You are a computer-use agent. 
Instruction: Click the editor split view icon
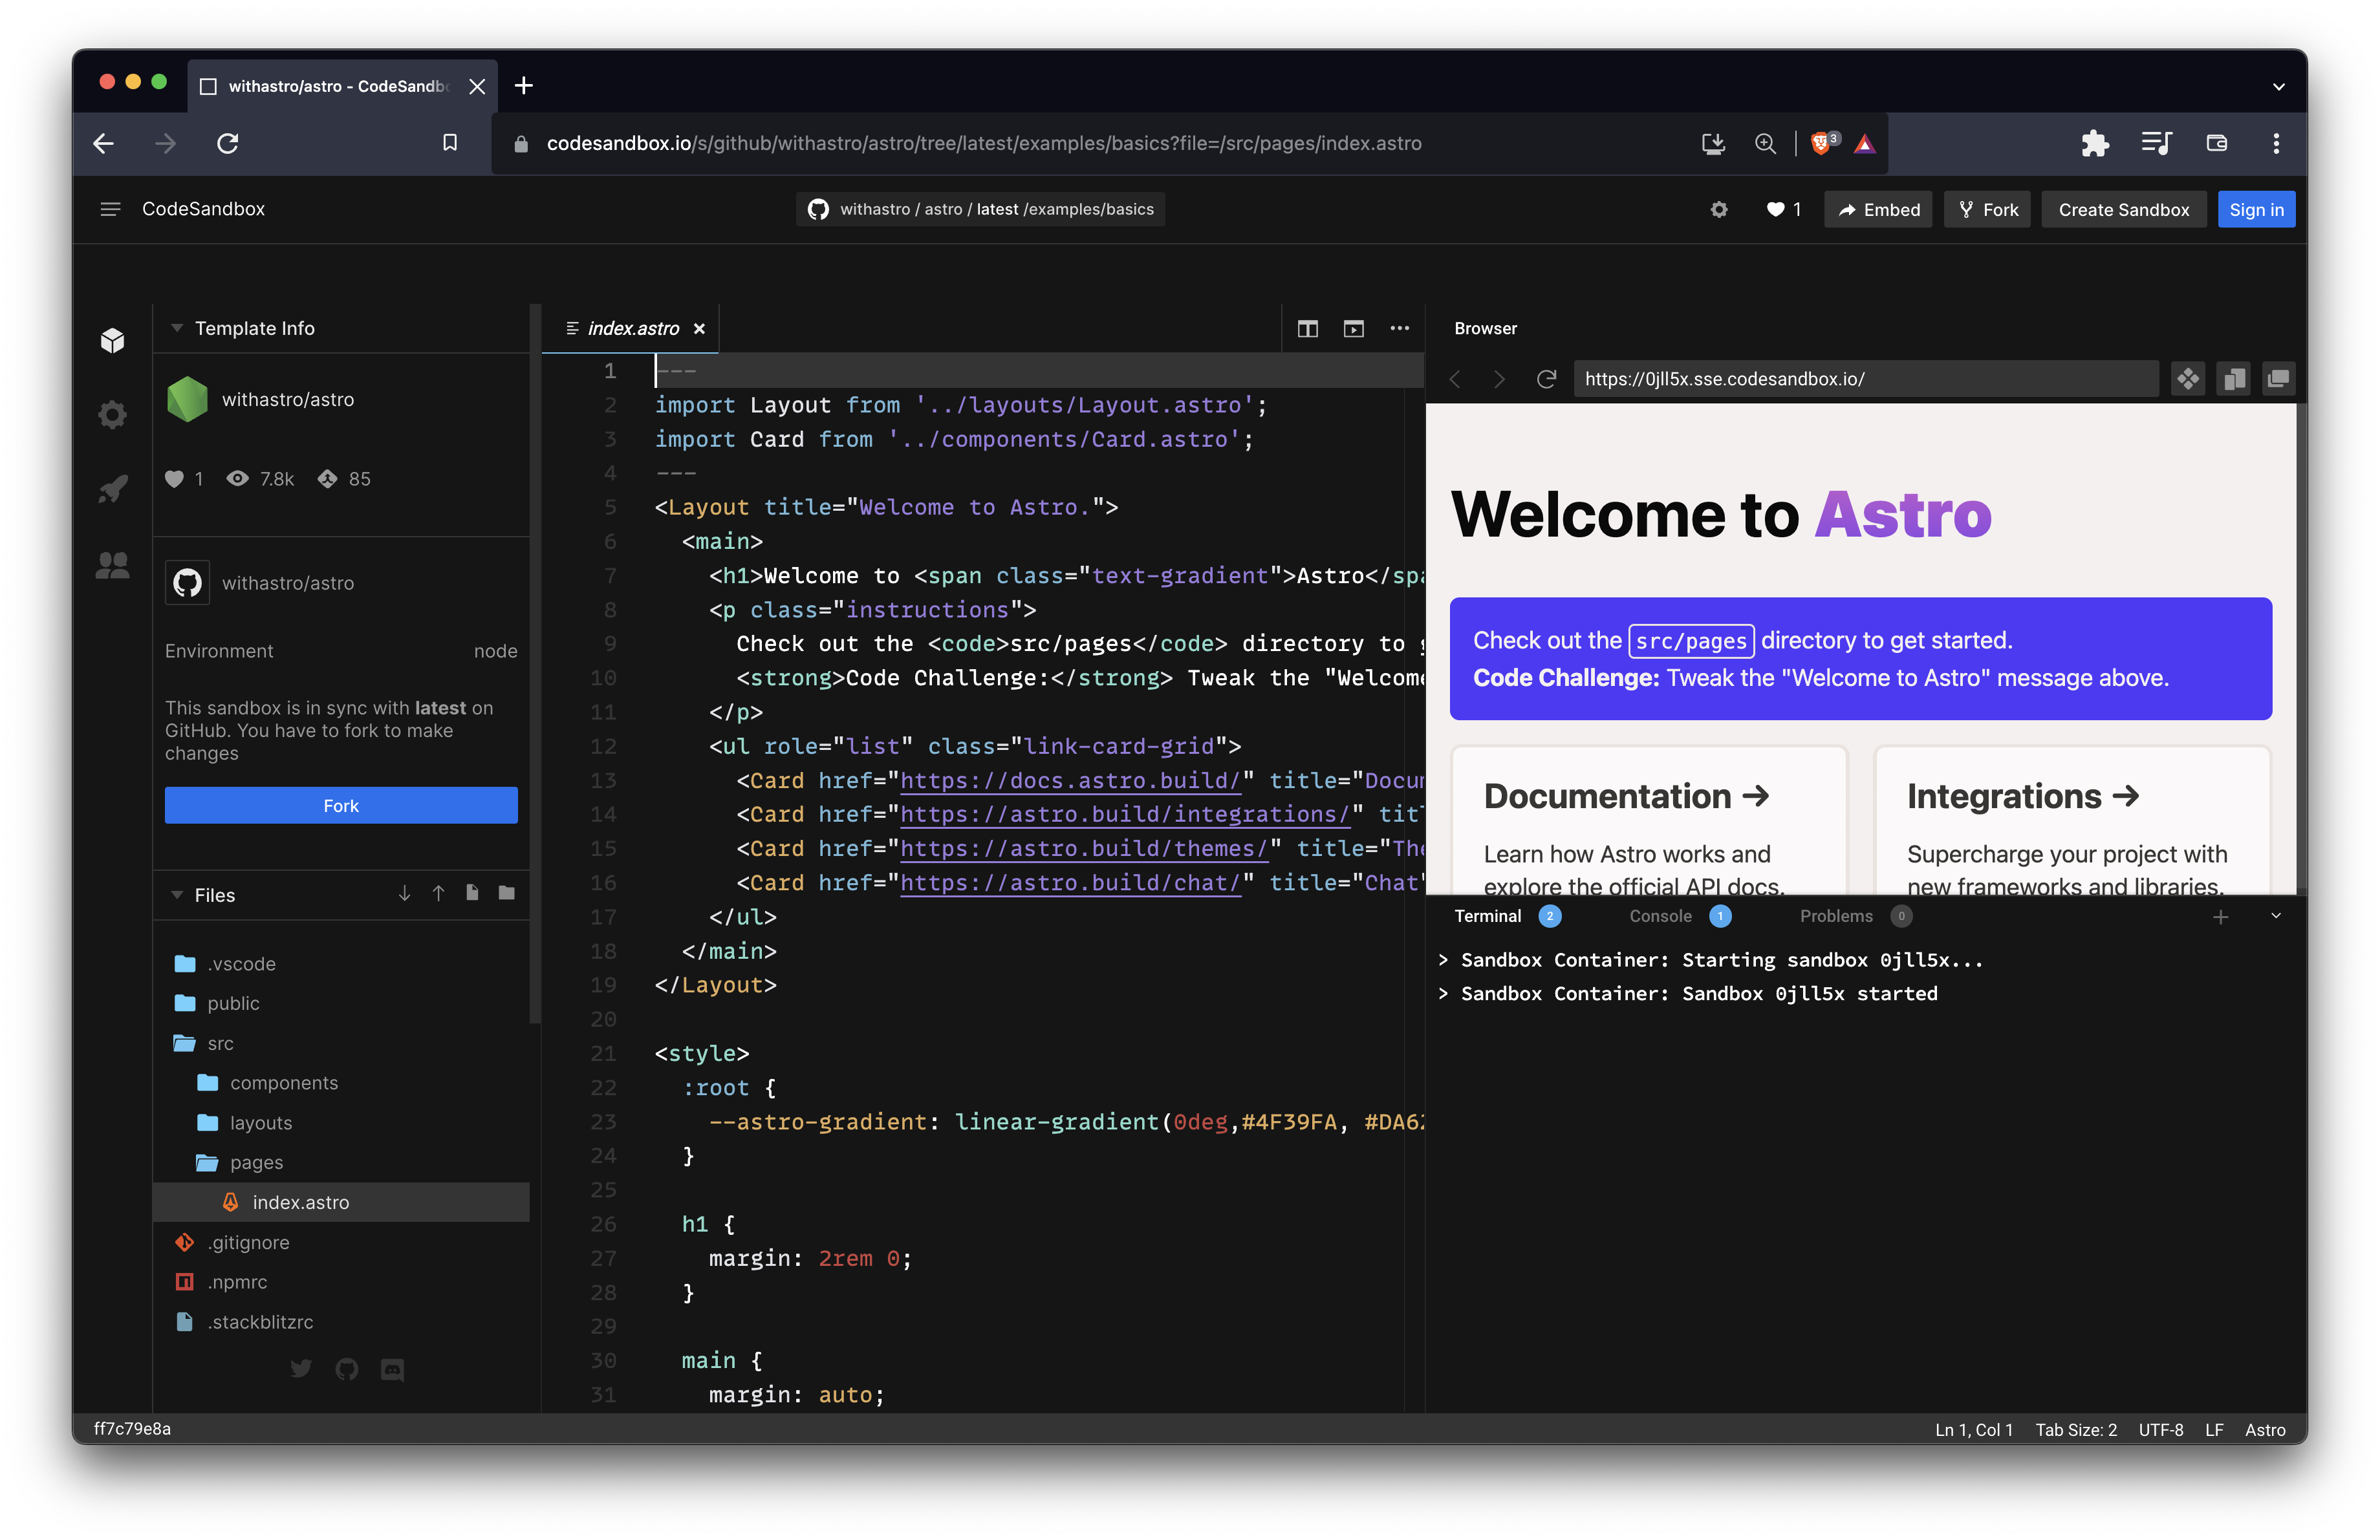[1307, 329]
